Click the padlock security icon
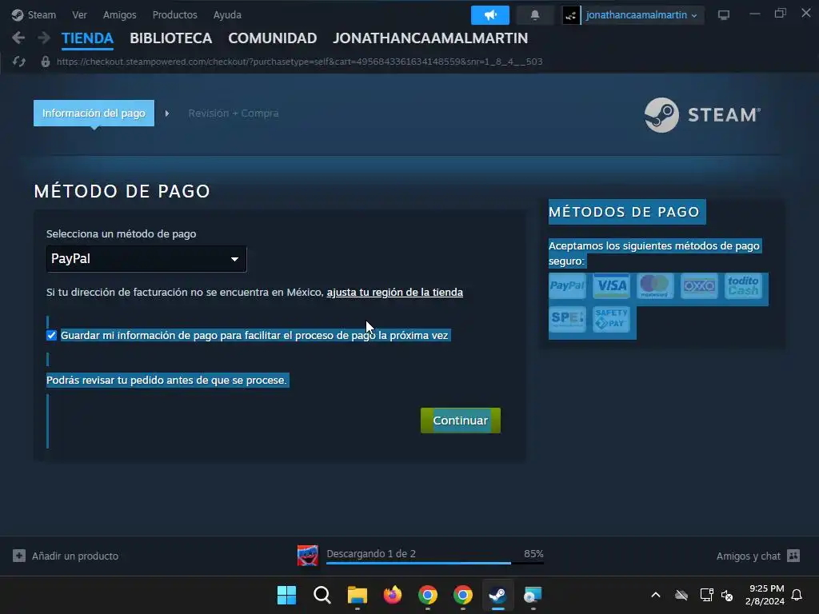819x614 pixels. tap(46, 62)
